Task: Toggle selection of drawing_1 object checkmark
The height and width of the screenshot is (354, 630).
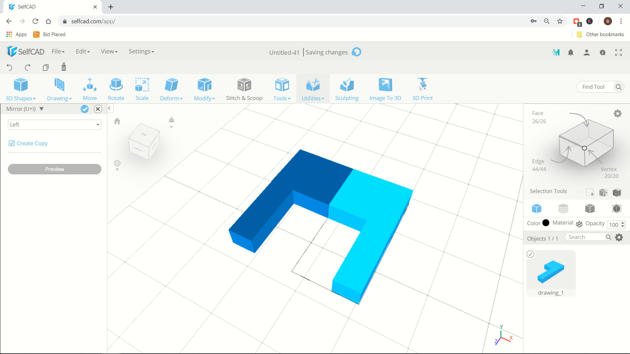Action: [x=530, y=254]
